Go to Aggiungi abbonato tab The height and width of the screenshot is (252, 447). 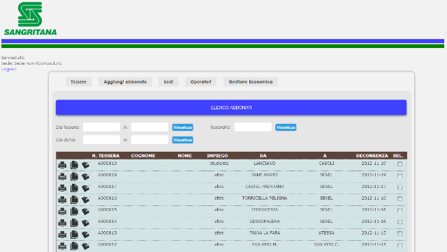[x=125, y=82]
